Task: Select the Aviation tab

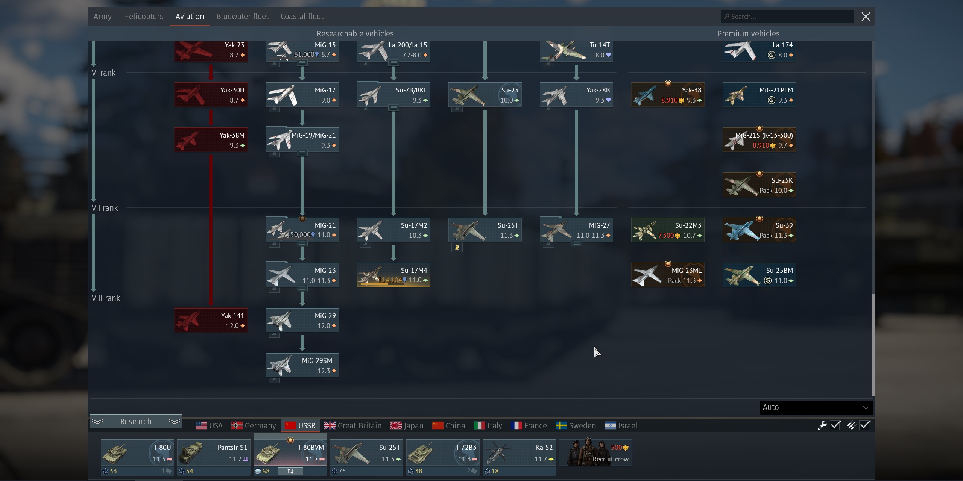Action: tap(190, 17)
